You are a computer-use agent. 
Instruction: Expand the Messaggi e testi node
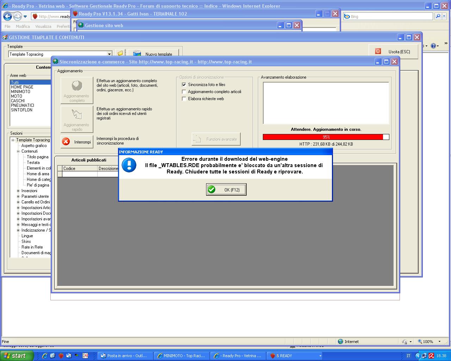click(18, 225)
